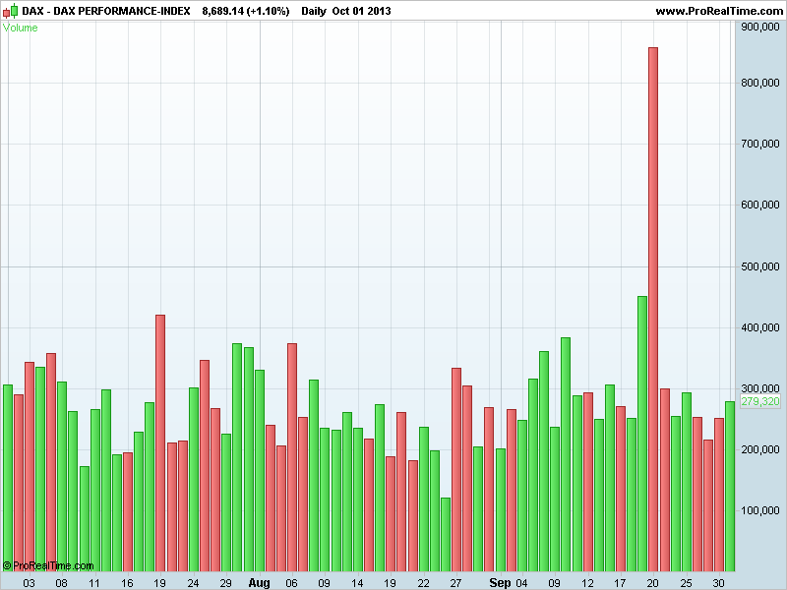Click the 22 date label on time axis
This screenshot has height=590, width=787.
tap(424, 583)
